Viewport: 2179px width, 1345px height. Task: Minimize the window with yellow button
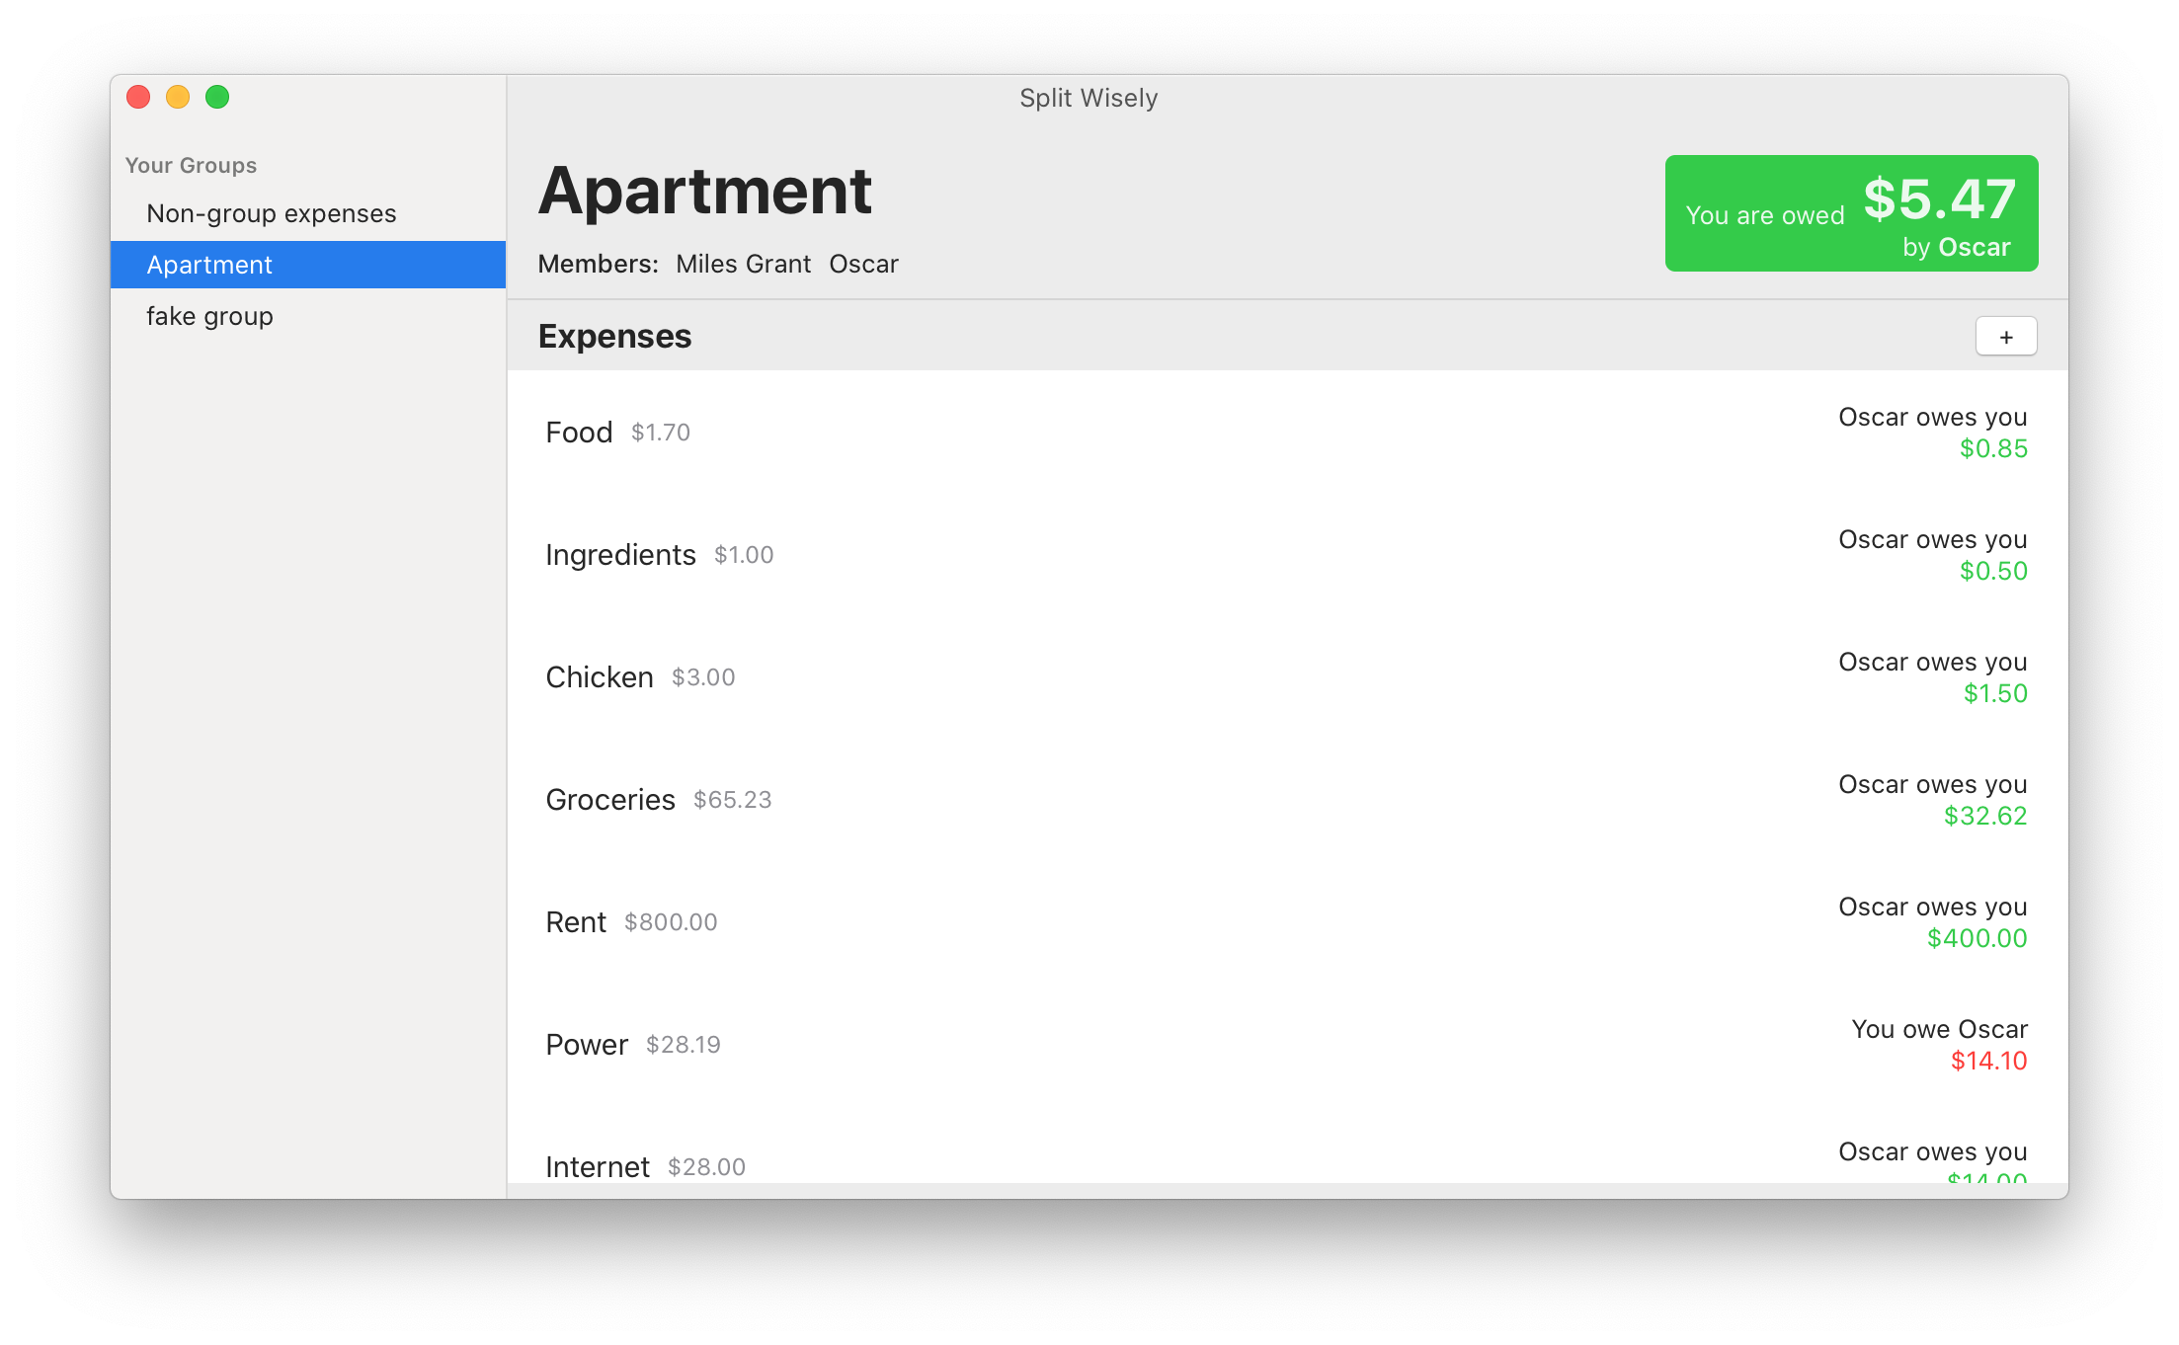178,97
